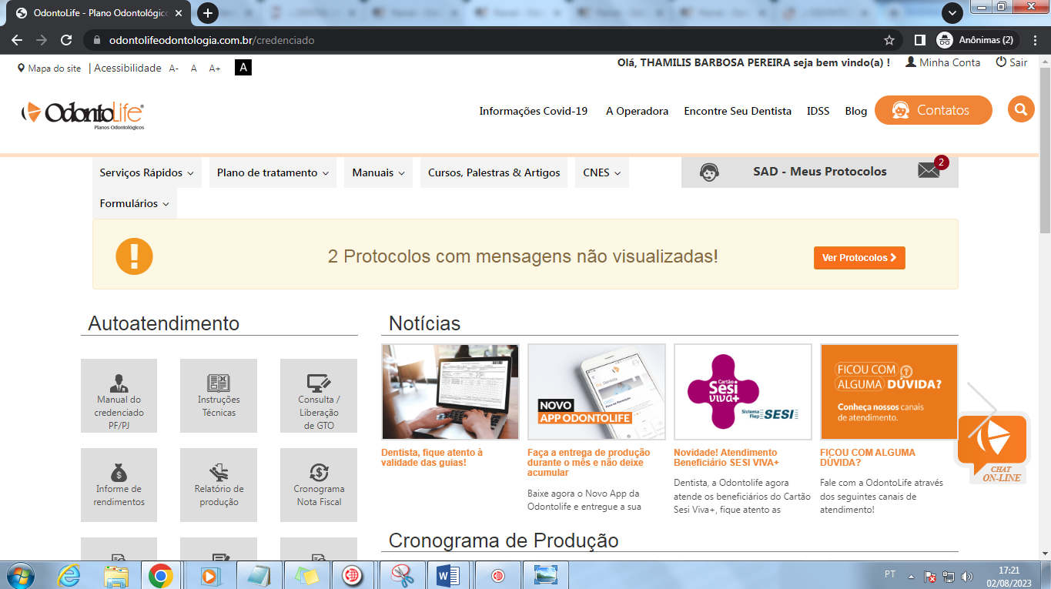Open the Informe de rendimentos tile
1051x589 pixels.
tap(119, 485)
